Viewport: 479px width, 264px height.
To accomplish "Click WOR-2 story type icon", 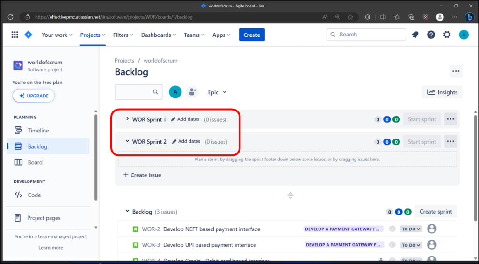I will [x=136, y=229].
